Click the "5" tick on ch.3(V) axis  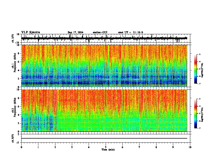coord(19,134)
